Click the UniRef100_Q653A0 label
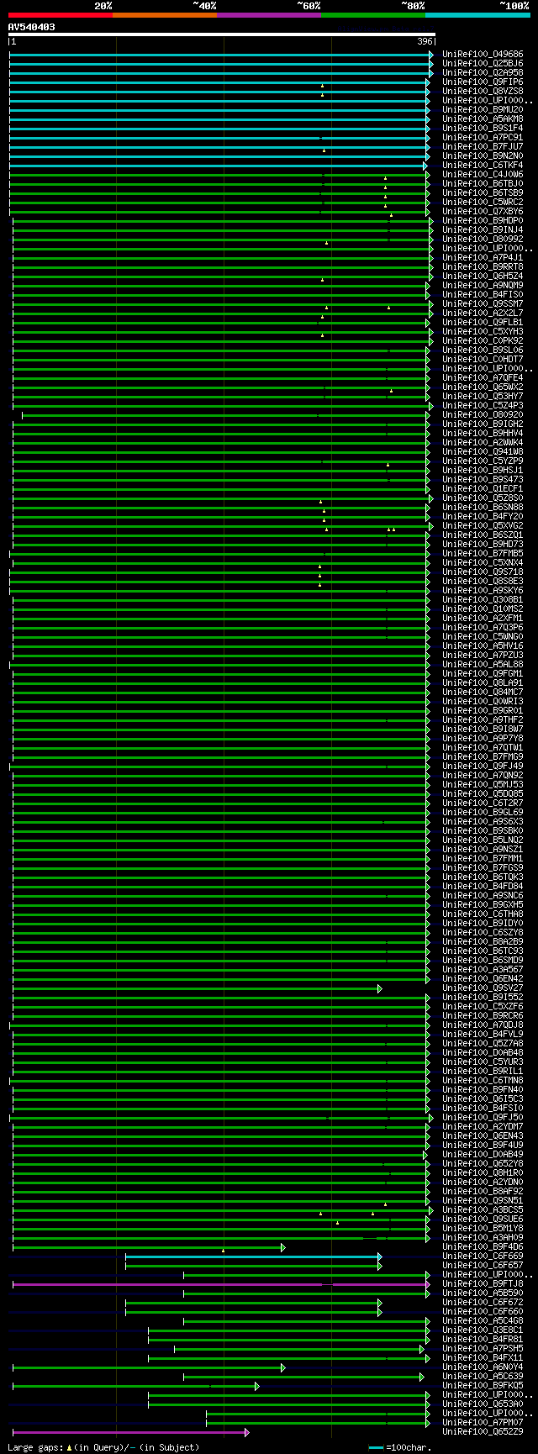 (483, 1404)
